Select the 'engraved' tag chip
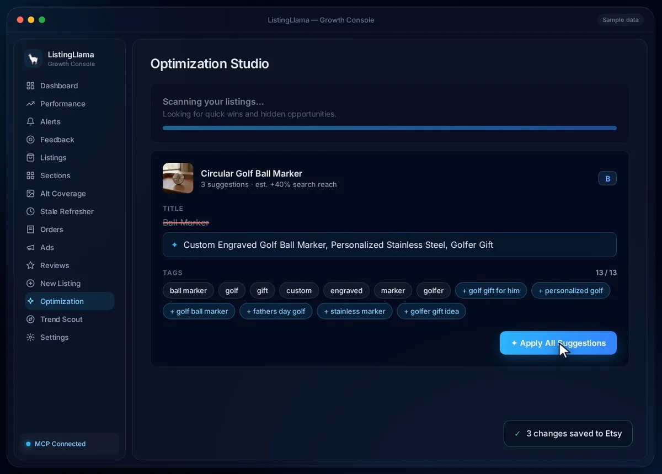This screenshot has height=474, width=662. (x=346, y=290)
